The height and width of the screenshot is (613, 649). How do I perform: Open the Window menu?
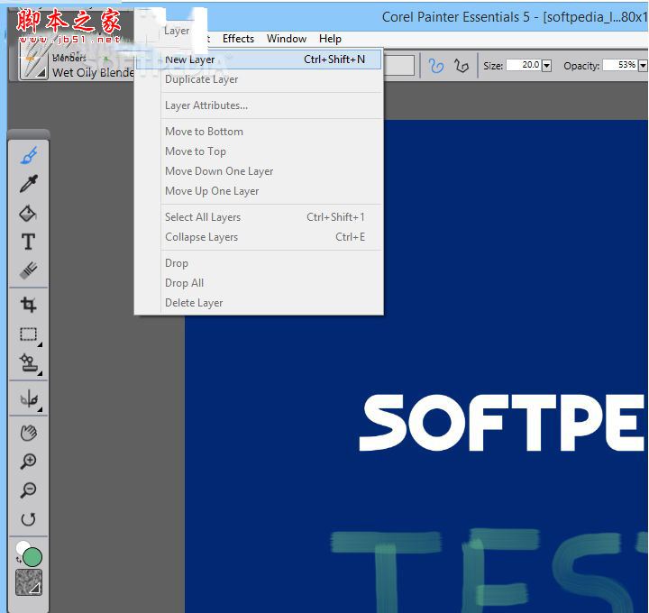(287, 39)
